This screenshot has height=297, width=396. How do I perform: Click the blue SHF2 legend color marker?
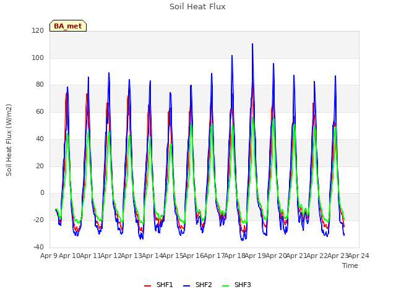point(186,286)
